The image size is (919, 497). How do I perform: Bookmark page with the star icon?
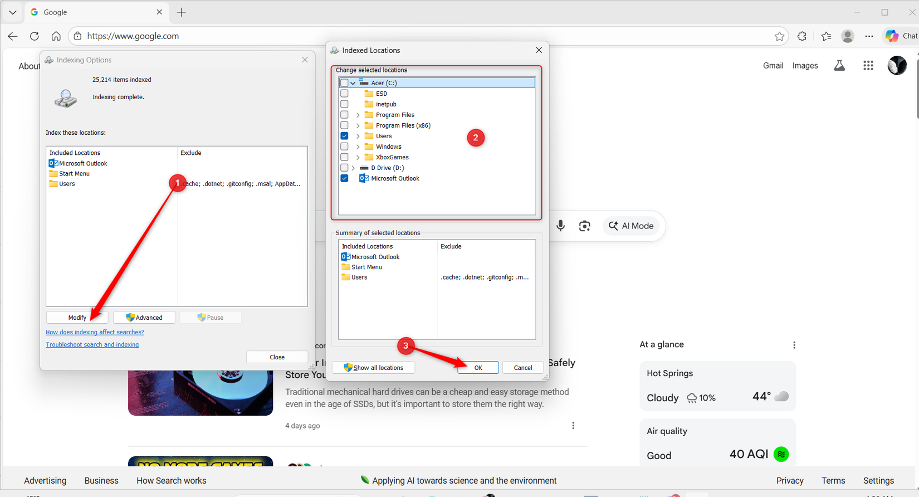point(779,36)
